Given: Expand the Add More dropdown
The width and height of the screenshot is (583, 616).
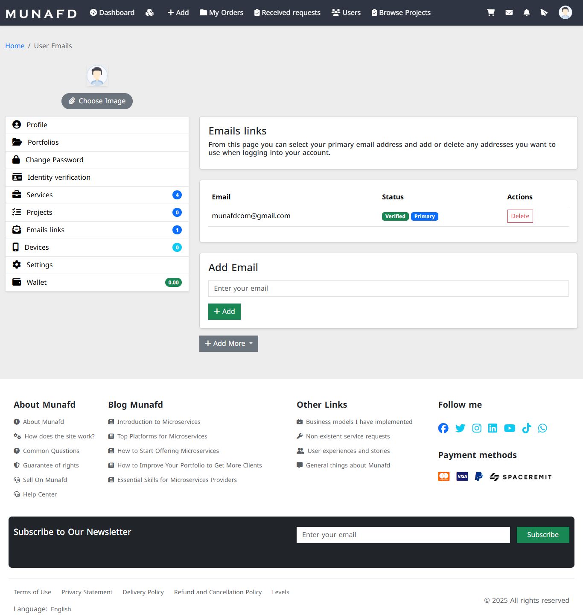Looking at the screenshot, I should click(x=229, y=344).
